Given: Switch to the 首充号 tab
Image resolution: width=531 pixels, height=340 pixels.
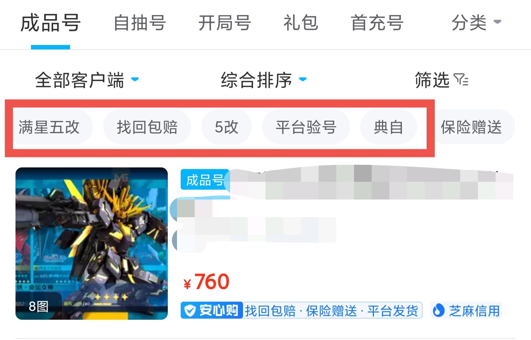Looking at the screenshot, I should point(377,23).
